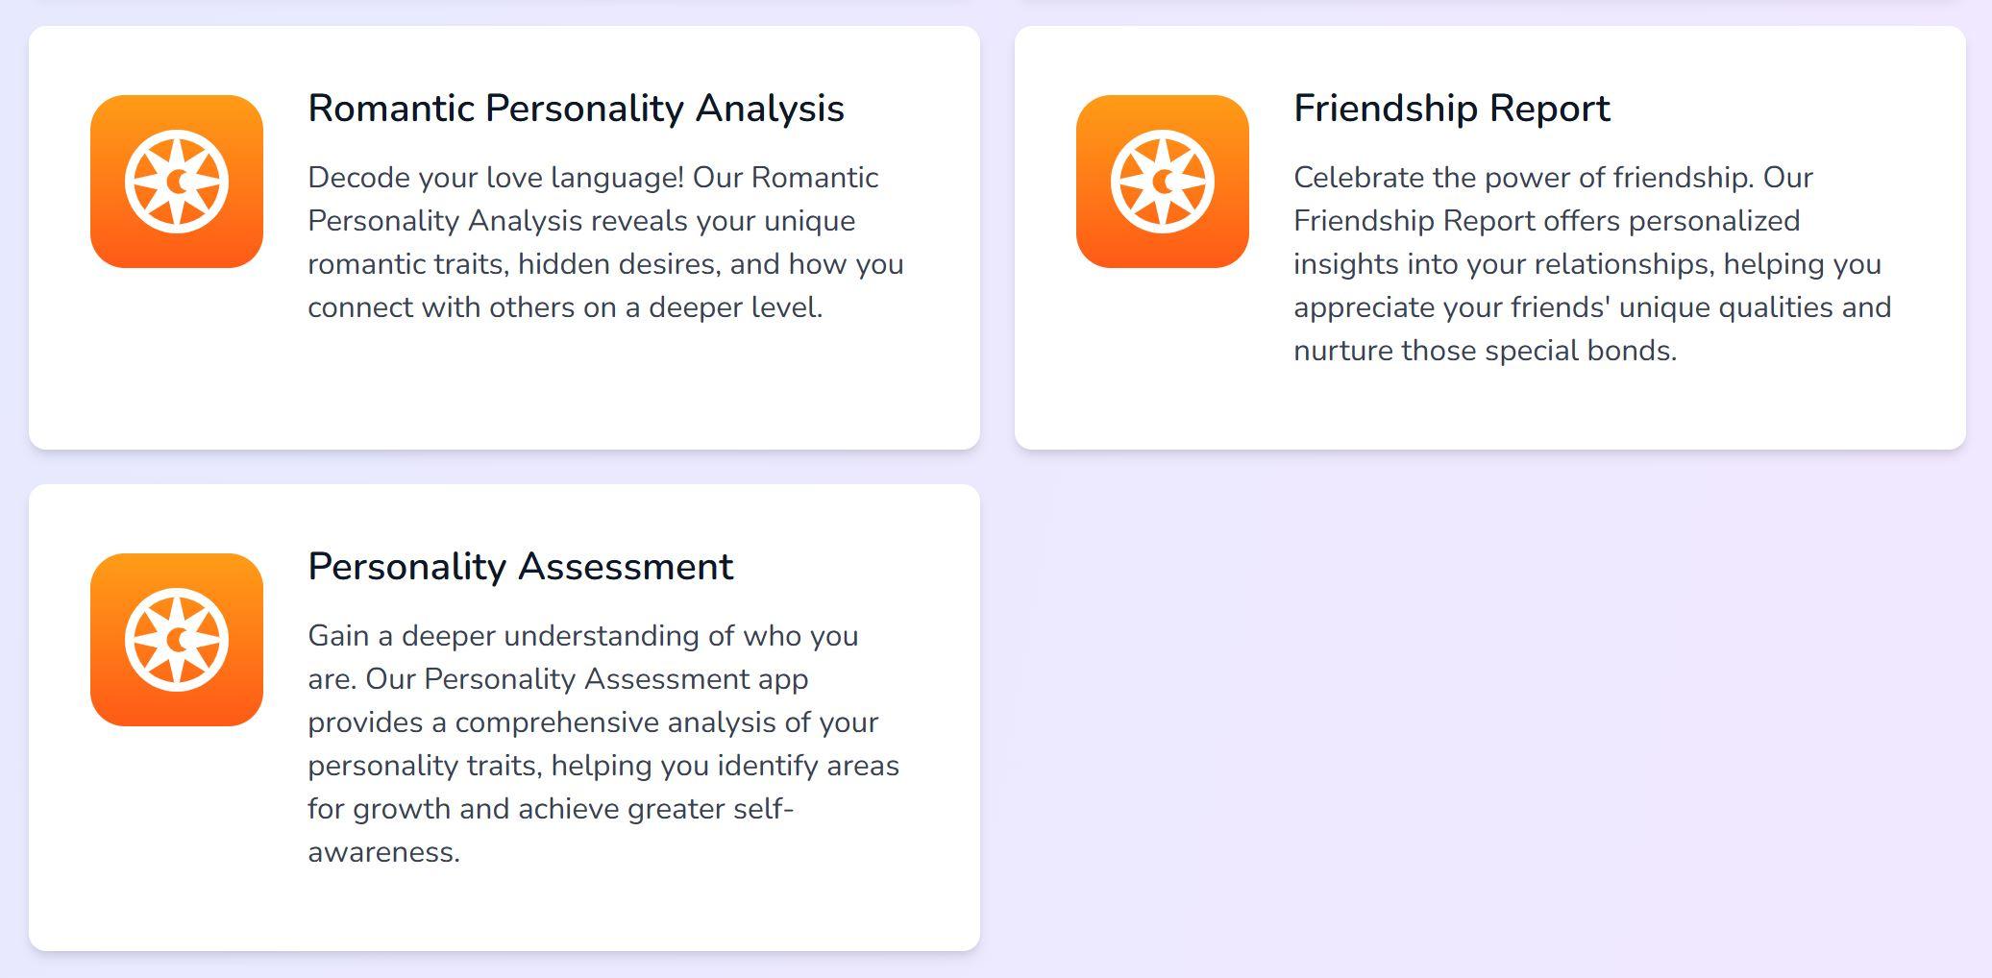Click 'Gain a deeper understanding of who you' line
The image size is (1992, 978).
(582, 636)
